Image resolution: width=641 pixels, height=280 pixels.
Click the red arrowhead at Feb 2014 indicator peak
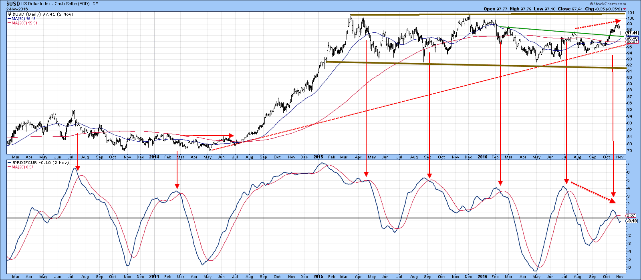pos(177,185)
